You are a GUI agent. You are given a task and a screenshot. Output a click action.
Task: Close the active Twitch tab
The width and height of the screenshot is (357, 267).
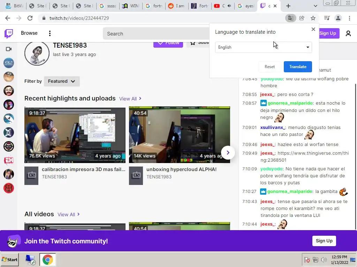pyautogui.click(x=275, y=6)
